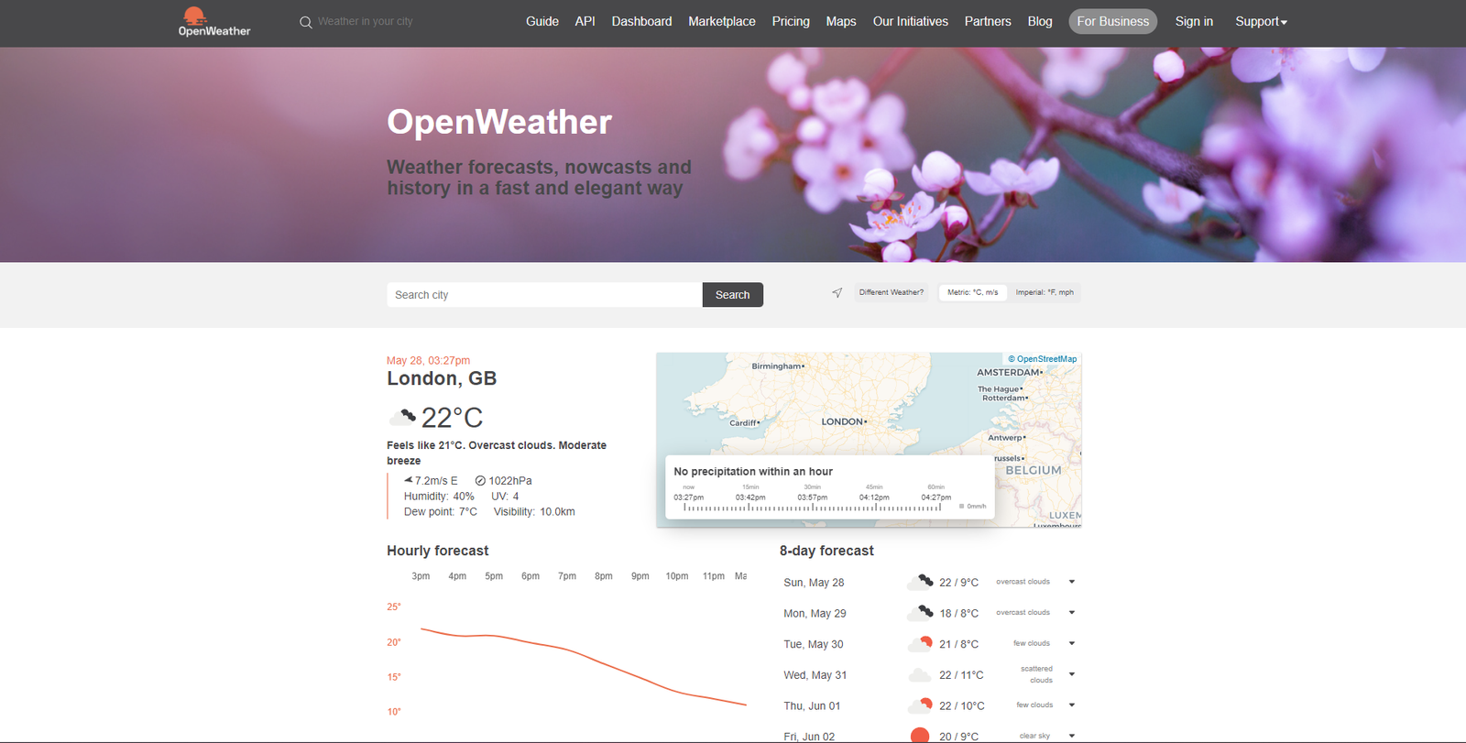Click the precipitation minute timeline bar
The image size is (1466, 743).
click(812, 507)
